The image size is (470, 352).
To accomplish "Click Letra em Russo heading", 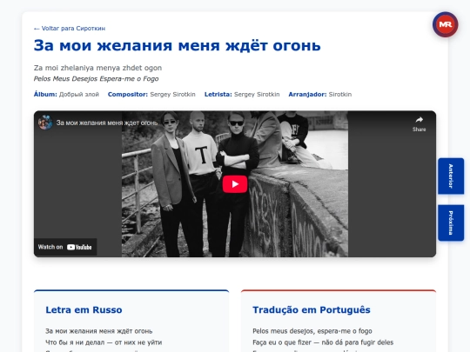I will (84, 309).
